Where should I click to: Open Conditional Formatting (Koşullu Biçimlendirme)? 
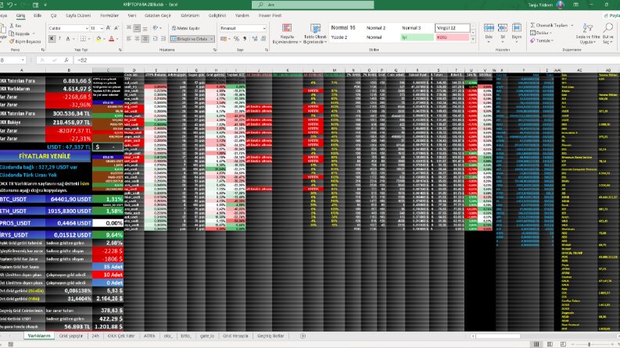287,34
